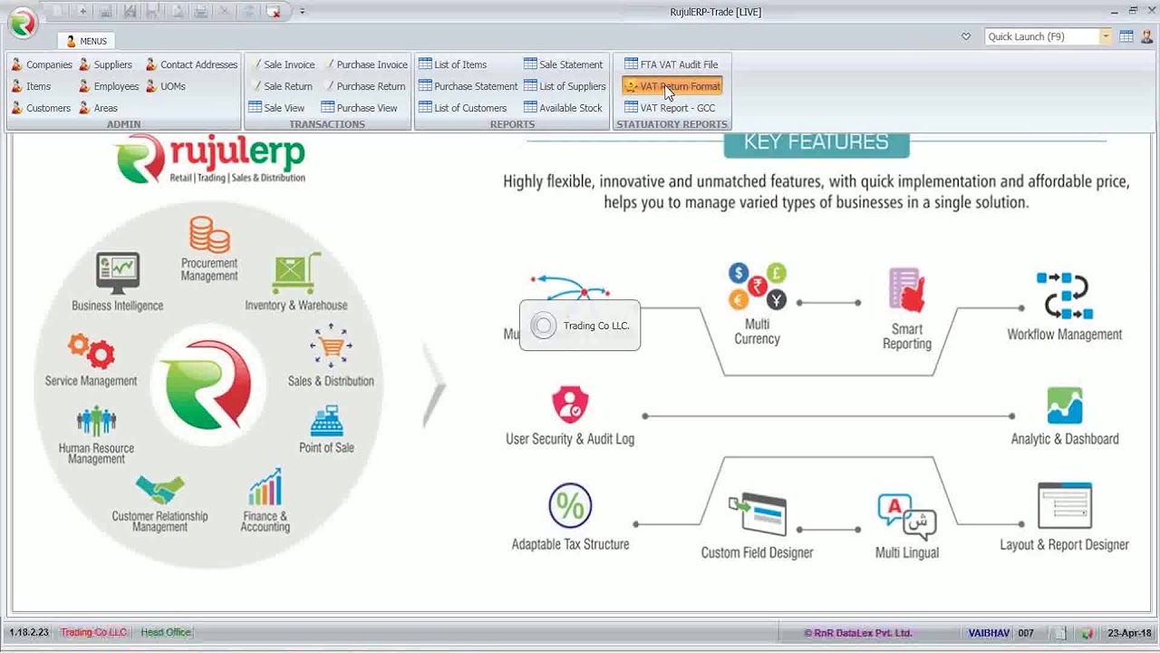Open the Employees admin screen
This screenshot has height=653, width=1160.
pyautogui.click(x=119, y=86)
